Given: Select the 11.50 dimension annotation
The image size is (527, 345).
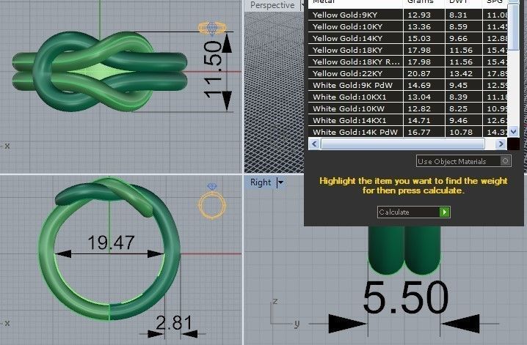Looking at the screenshot, I should (x=213, y=70).
